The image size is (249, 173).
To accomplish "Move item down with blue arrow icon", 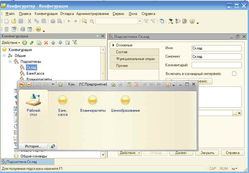I will tap(60, 43).
